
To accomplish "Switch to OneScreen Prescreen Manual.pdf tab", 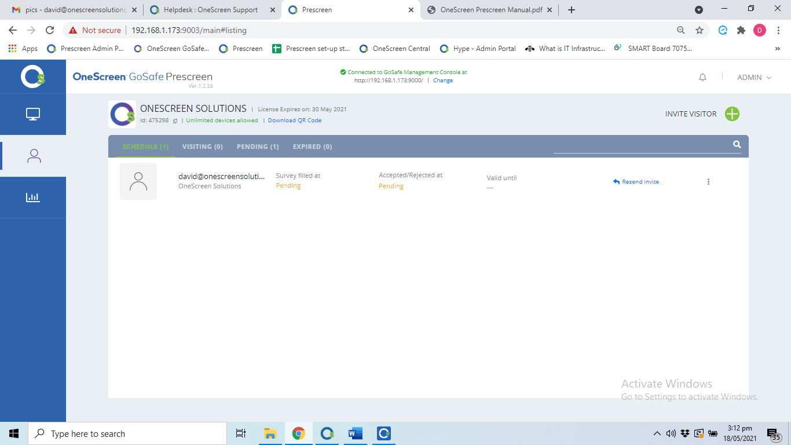I will click(490, 10).
